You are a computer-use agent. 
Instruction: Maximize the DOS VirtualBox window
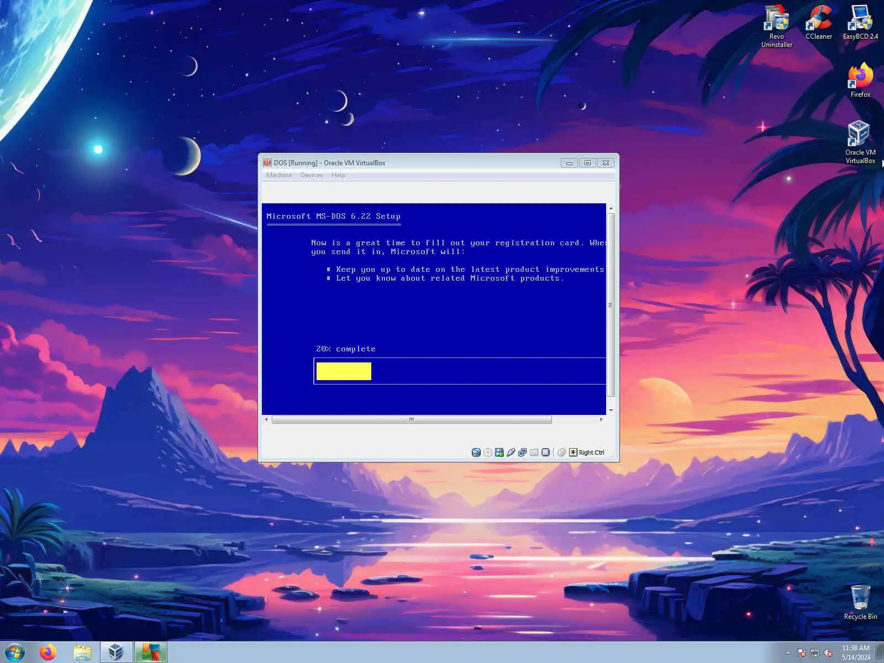pyautogui.click(x=587, y=163)
